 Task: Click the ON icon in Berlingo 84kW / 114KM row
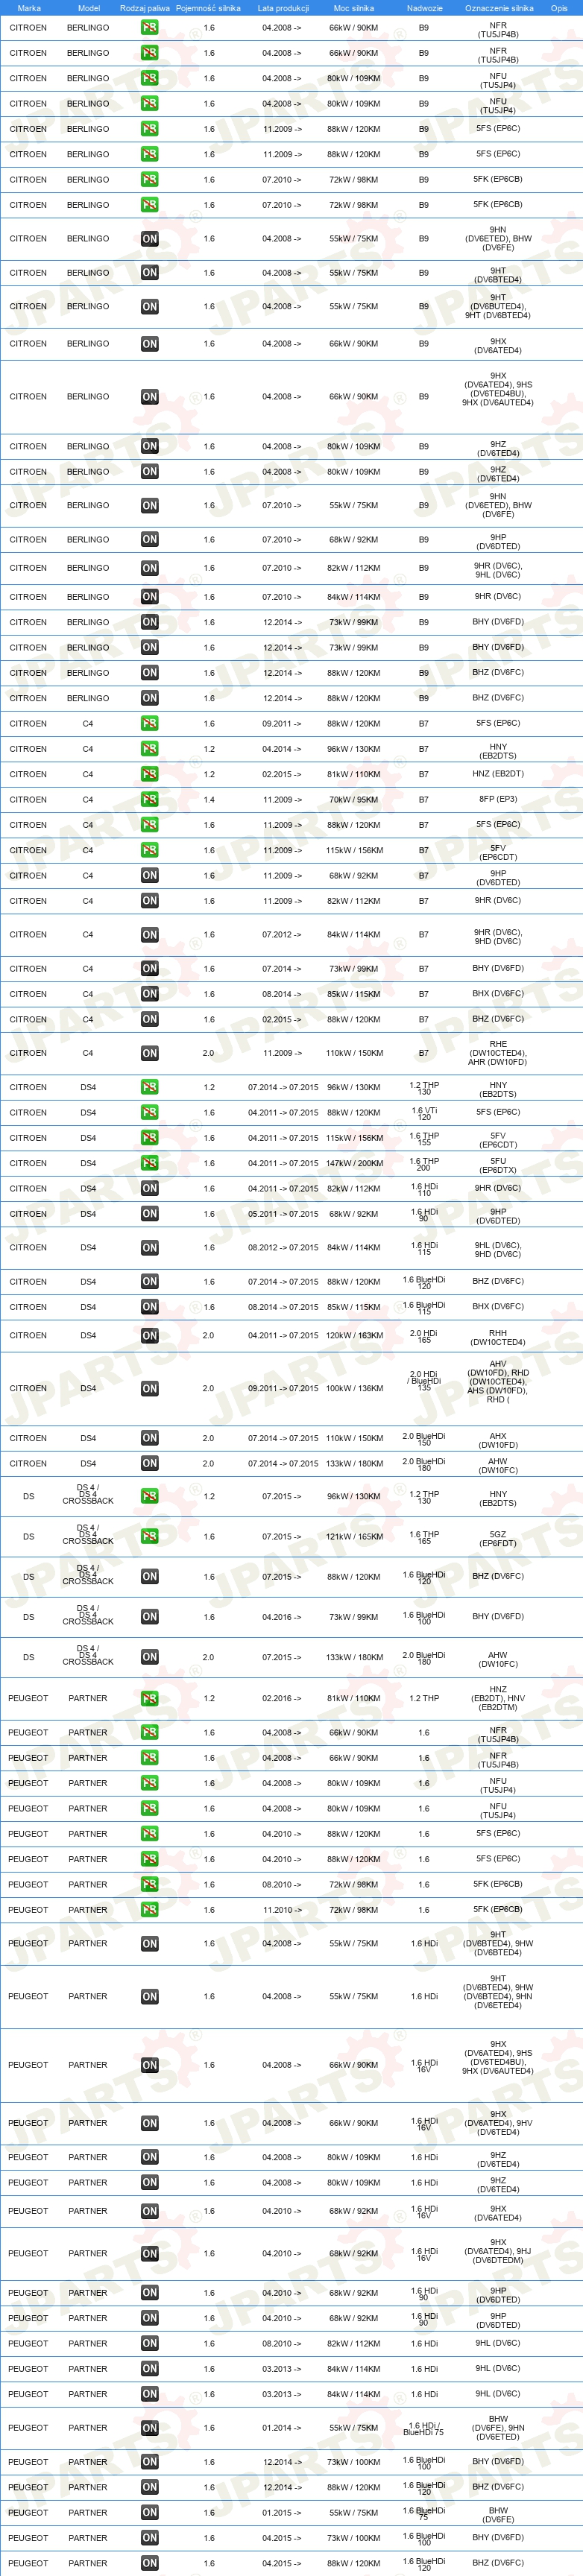[149, 597]
